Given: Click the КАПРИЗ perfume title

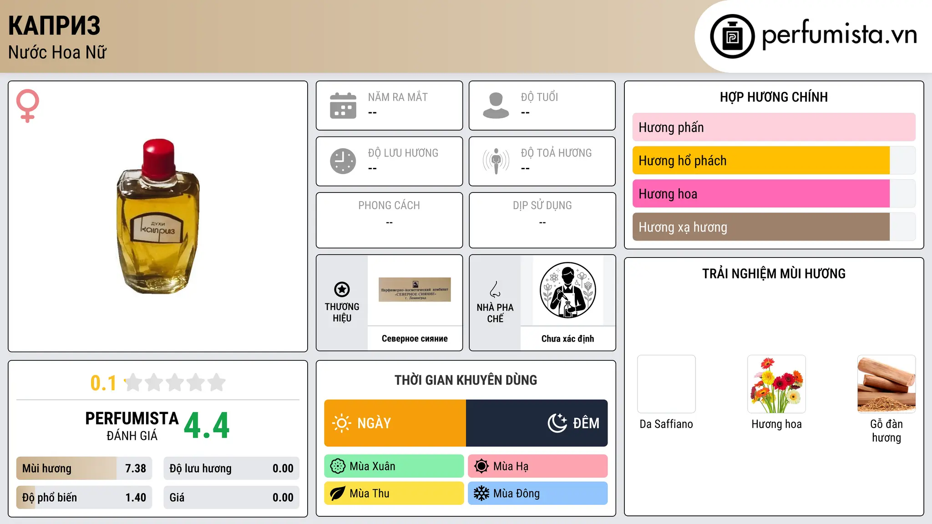Looking at the screenshot, I should click(x=54, y=25).
